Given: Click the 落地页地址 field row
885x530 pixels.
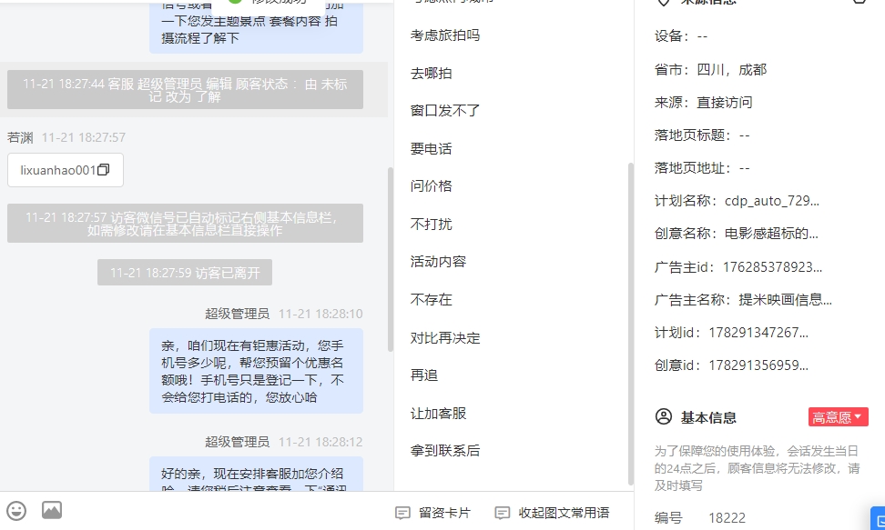Looking at the screenshot, I should pyautogui.click(x=702, y=167).
